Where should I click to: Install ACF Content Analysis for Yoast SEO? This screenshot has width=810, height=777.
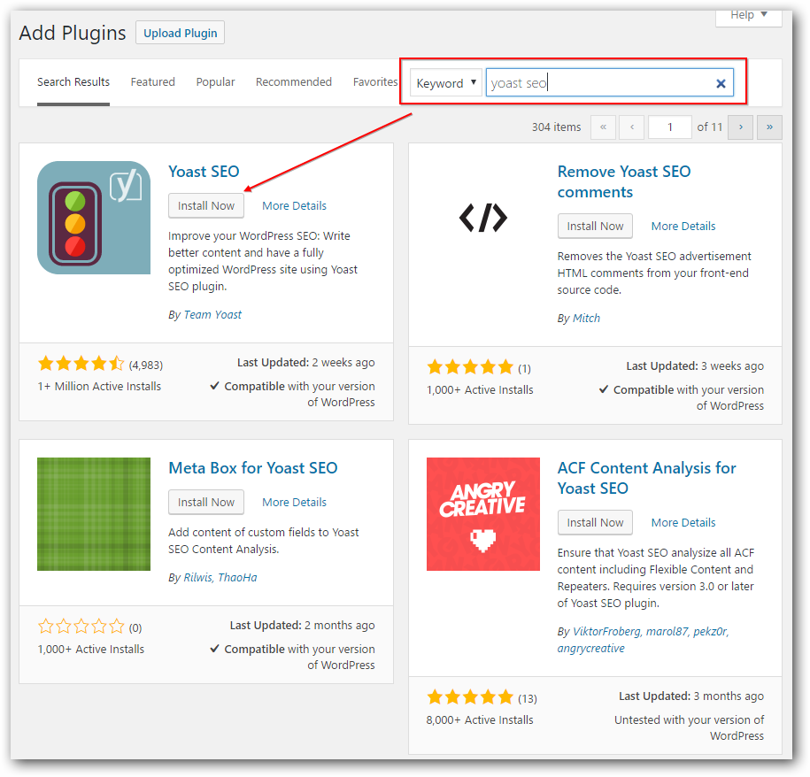(x=595, y=522)
